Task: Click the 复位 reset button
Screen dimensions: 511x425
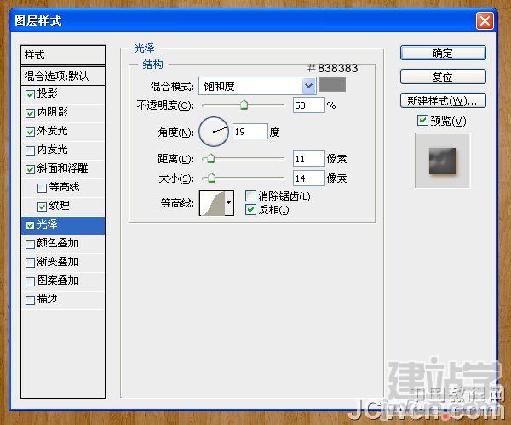Action: coord(443,76)
